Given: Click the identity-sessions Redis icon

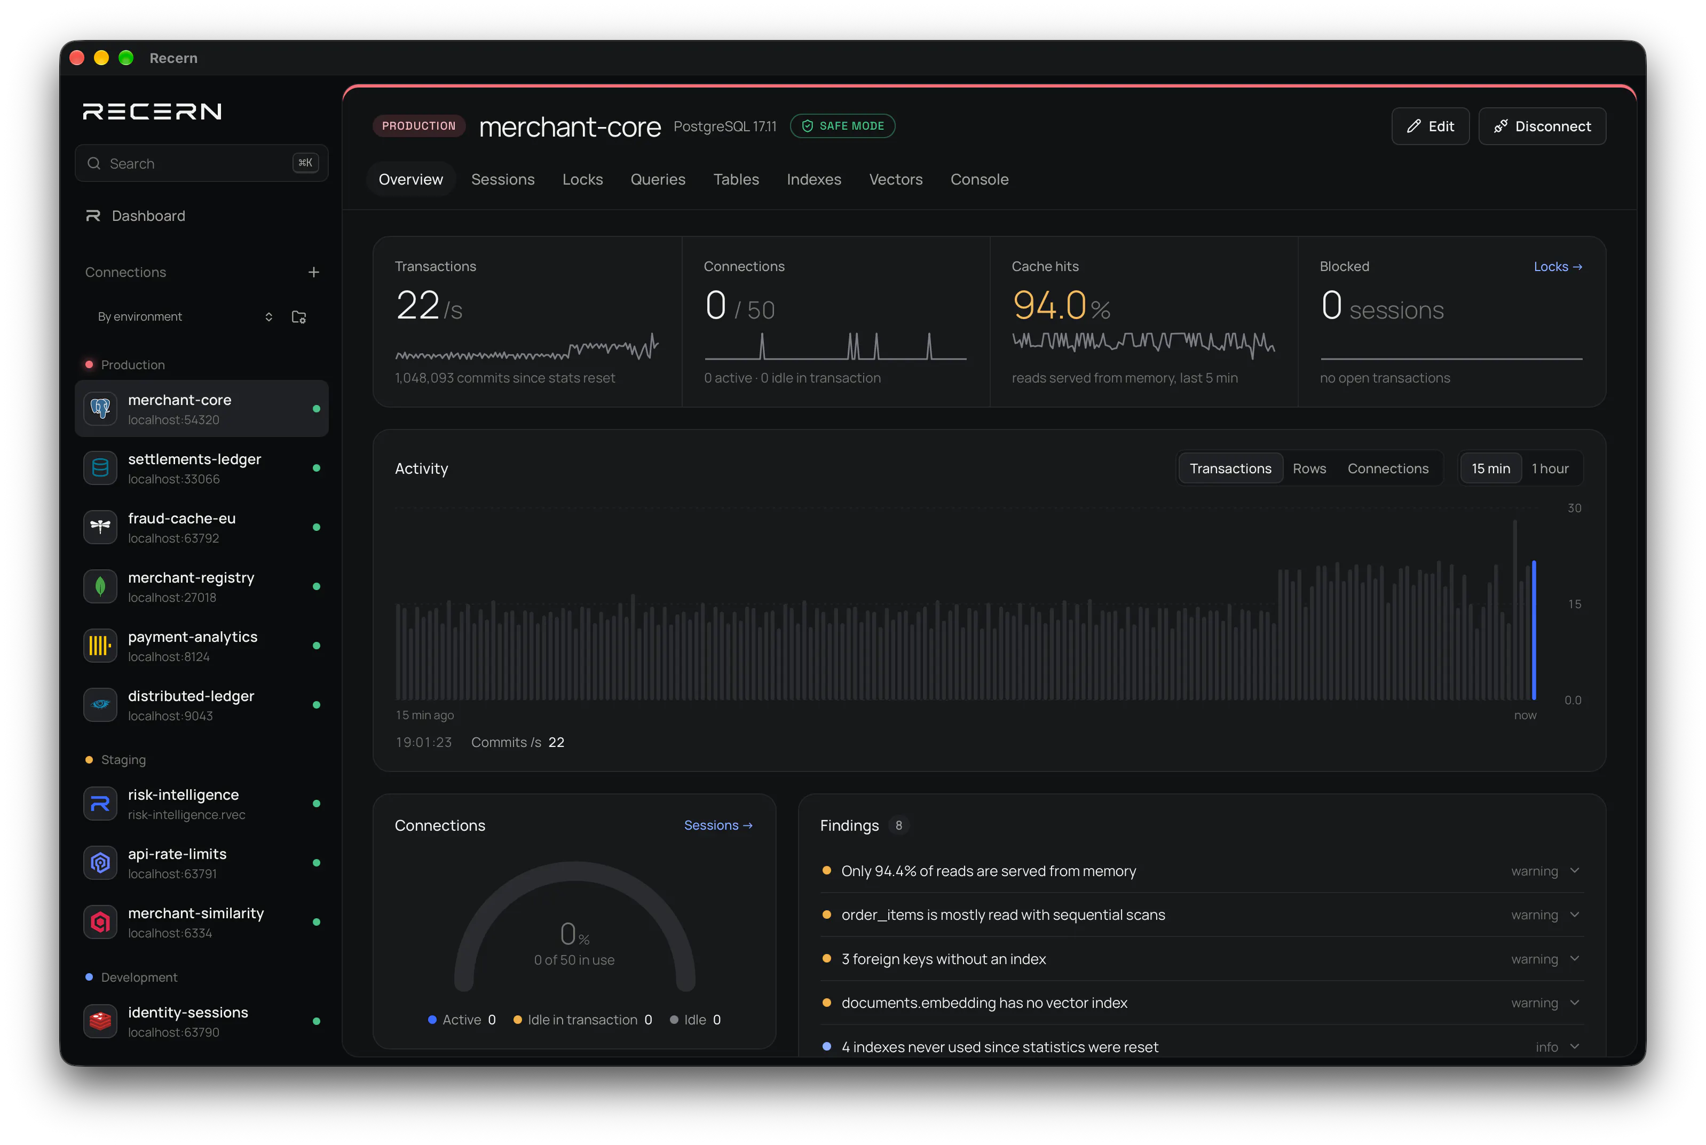Looking at the screenshot, I should (100, 1021).
